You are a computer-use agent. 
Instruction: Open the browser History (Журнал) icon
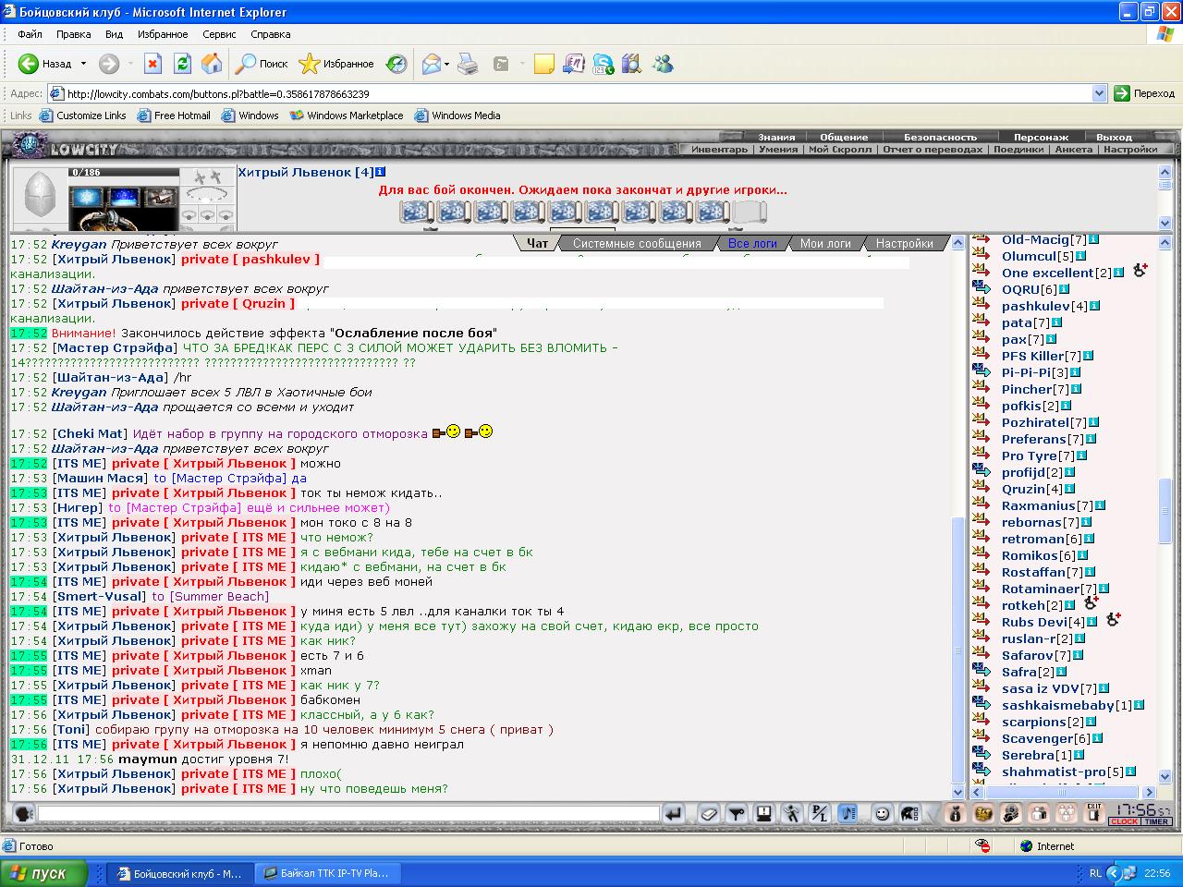point(396,64)
